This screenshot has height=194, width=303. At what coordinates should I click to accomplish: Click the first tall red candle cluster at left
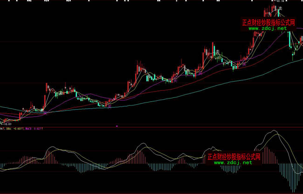[47, 89]
